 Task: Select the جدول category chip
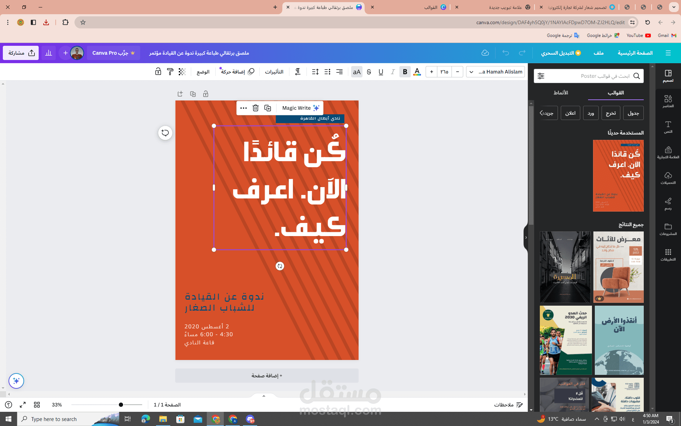coord(633,113)
